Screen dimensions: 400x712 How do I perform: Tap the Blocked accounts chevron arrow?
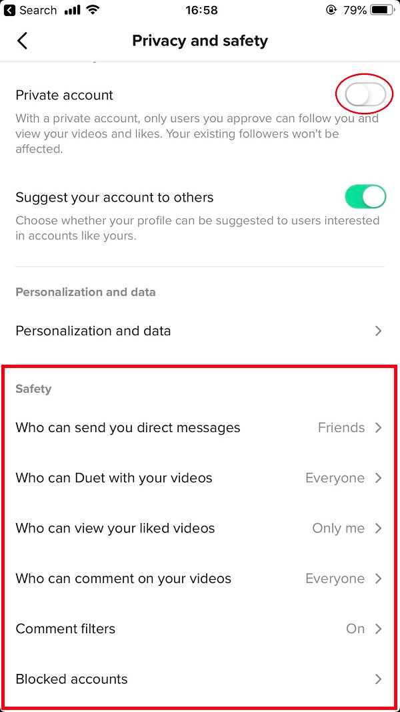tap(379, 679)
